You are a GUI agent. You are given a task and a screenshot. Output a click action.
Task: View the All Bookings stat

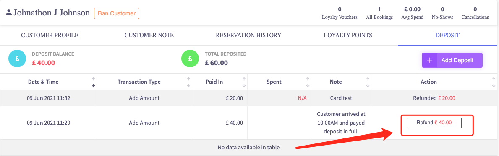click(x=379, y=13)
